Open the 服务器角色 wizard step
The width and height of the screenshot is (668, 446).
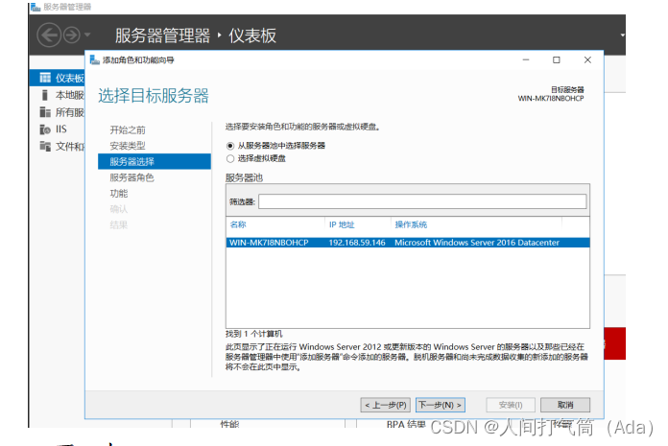(131, 177)
